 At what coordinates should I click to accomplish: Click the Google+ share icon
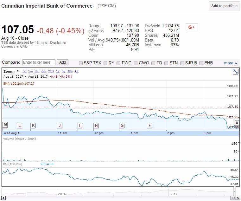pos(192,27)
